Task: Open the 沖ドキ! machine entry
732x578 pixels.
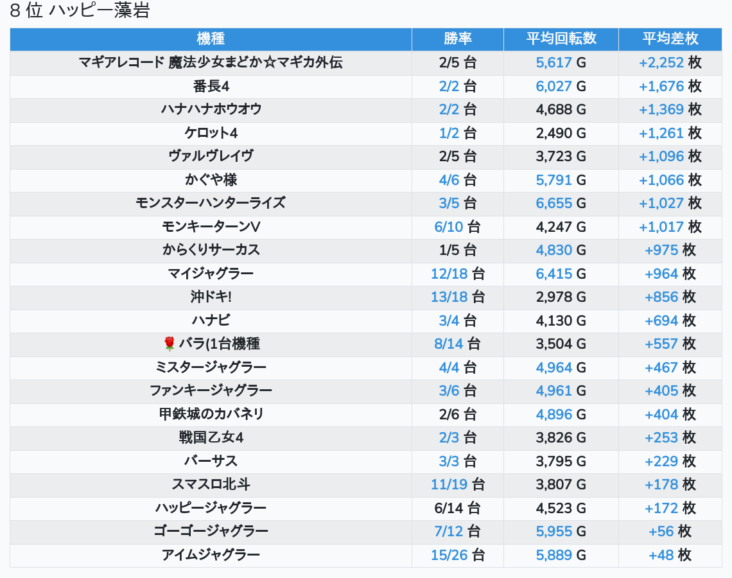Action: [211, 297]
